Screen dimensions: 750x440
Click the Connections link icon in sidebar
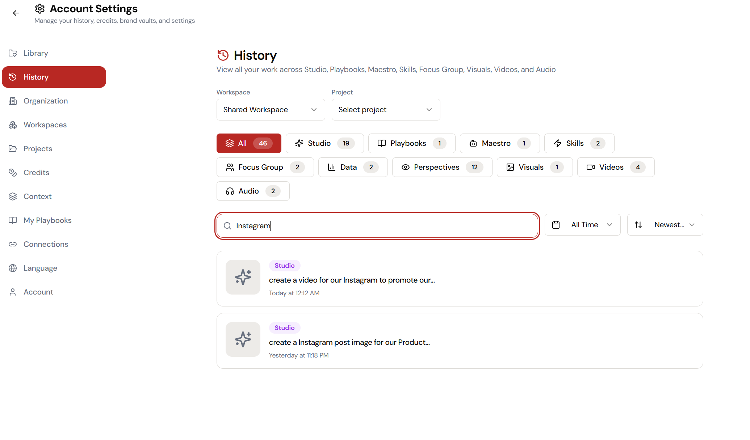pyautogui.click(x=13, y=244)
